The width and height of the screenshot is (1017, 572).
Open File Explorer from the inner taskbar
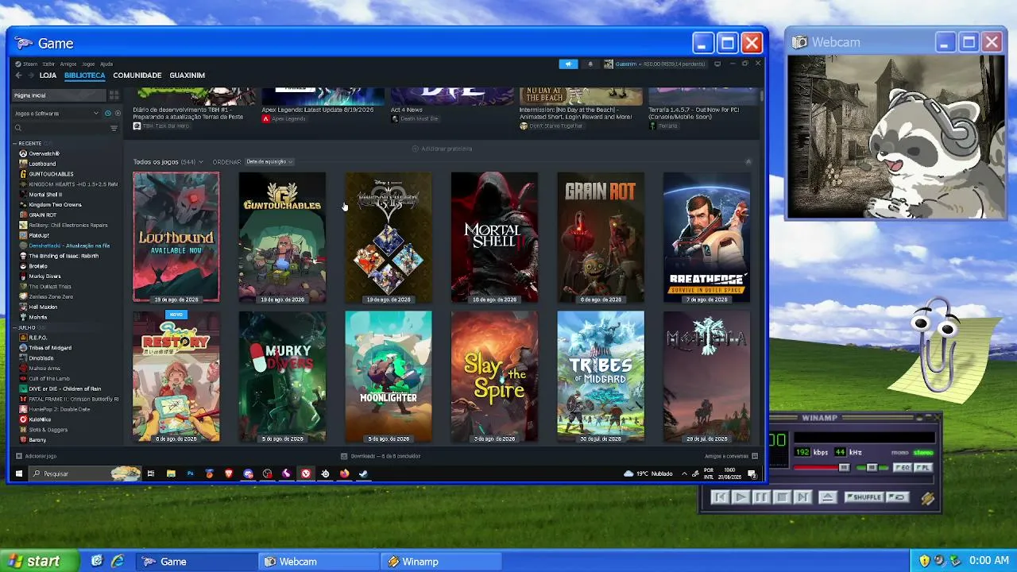[x=171, y=473]
